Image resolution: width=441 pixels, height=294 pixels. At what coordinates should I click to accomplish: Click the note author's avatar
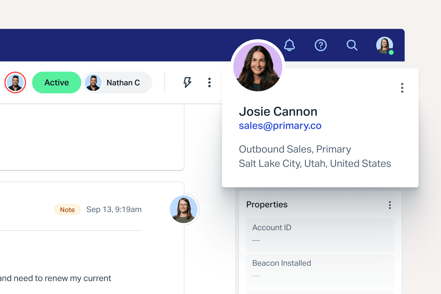click(x=184, y=209)
